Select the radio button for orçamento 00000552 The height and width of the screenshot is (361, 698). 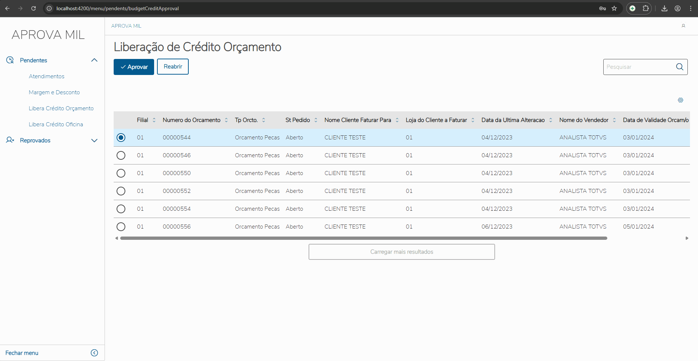coord(121,191)
